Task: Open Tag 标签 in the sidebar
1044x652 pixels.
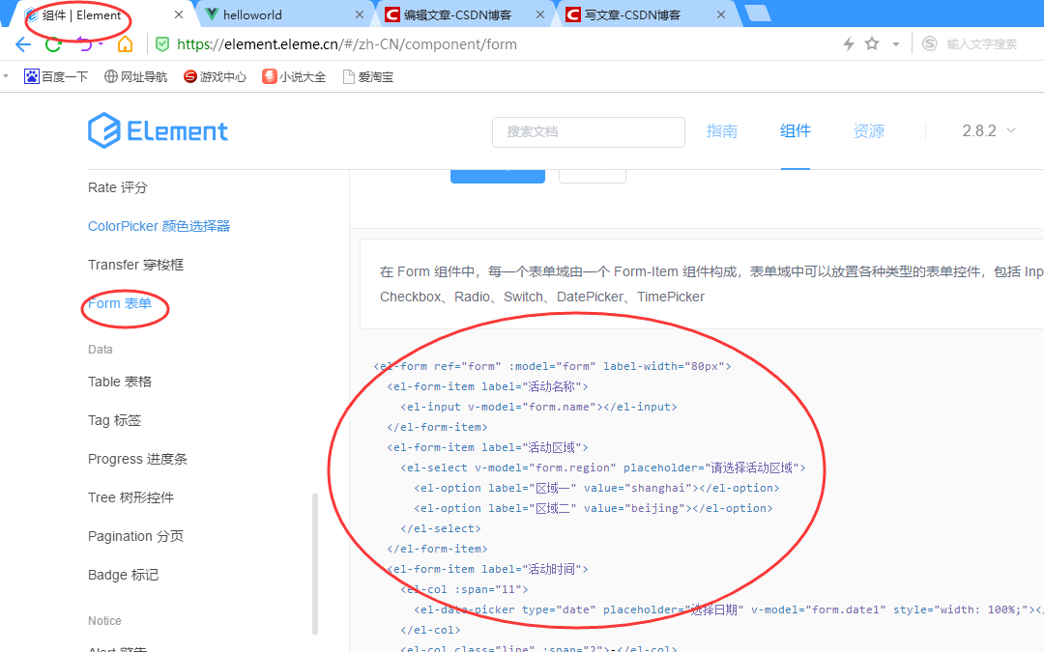Action: coord(114,420)
